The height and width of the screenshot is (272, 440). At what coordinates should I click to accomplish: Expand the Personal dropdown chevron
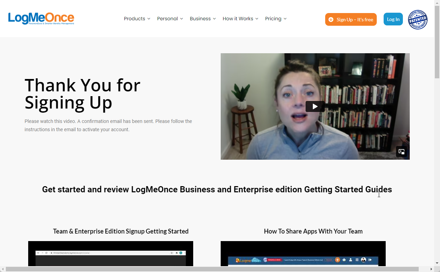coord(181,19)
